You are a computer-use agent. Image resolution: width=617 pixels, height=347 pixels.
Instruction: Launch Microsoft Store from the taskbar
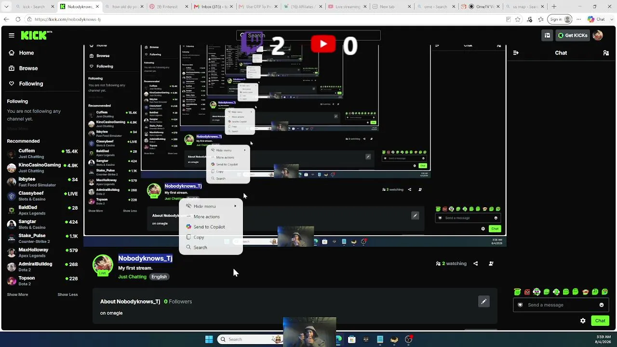pyautogui.click(x=352, y=339)
